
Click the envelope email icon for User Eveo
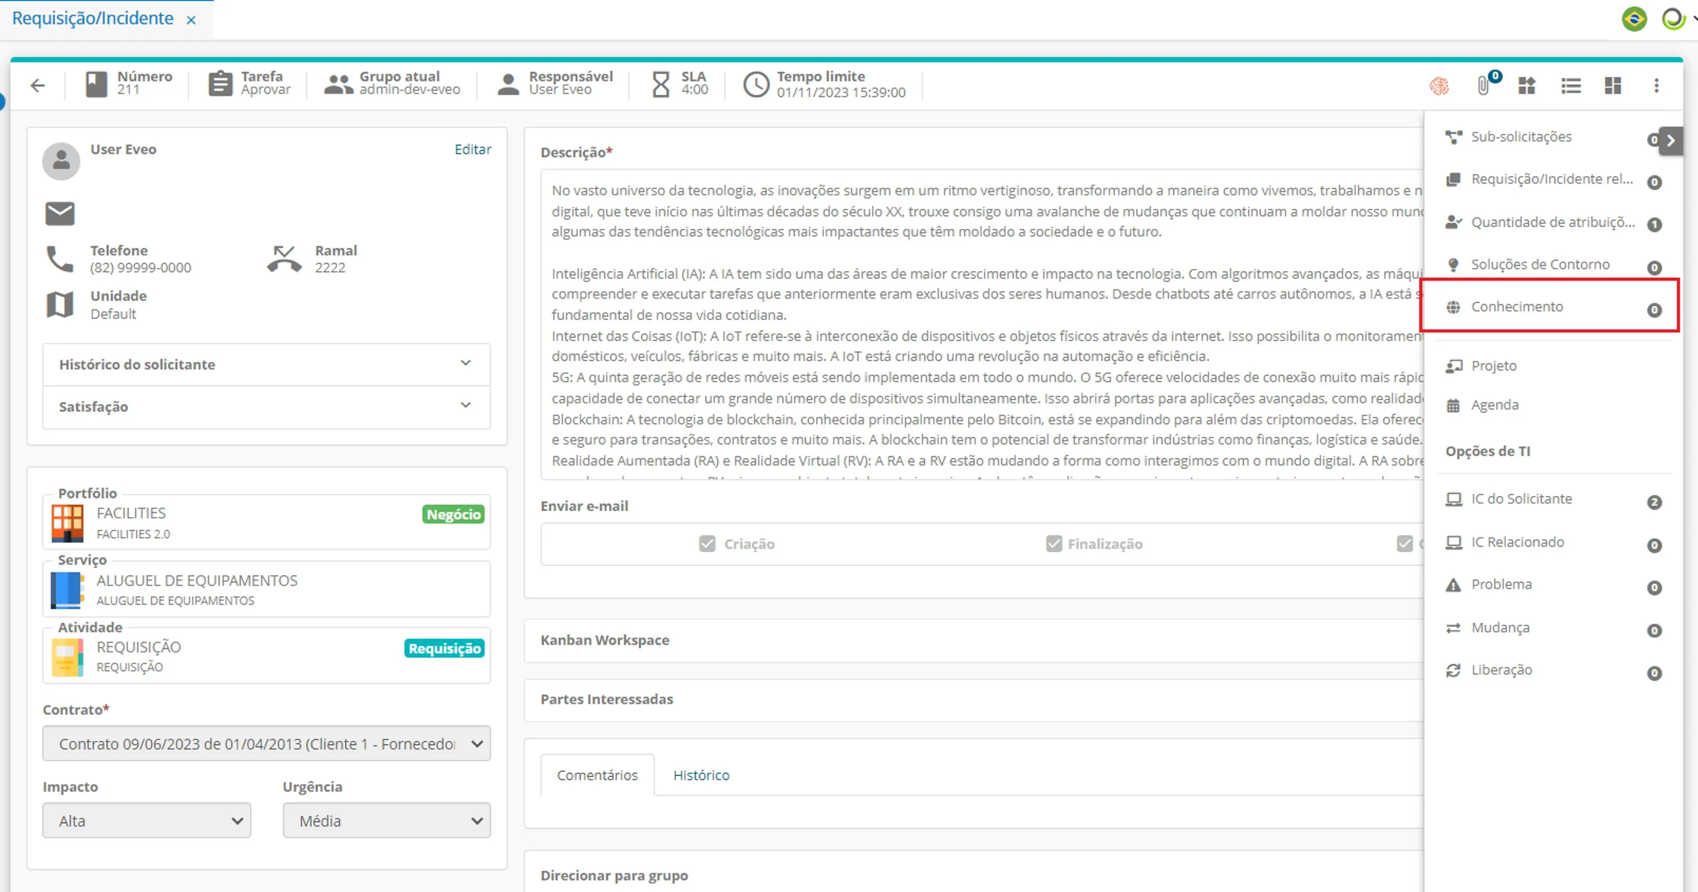[x=60, y=214]
